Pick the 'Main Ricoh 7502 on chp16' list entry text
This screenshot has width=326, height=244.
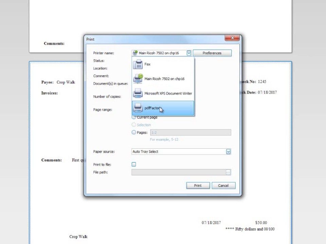164,79
